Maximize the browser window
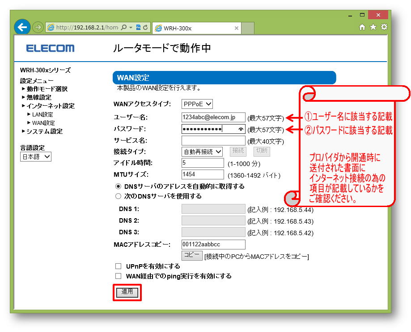This screenshot has width=411, height=332. tap(362, 15)
